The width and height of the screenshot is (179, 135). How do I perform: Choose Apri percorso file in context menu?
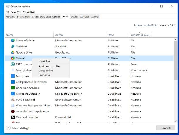(51, 66)
